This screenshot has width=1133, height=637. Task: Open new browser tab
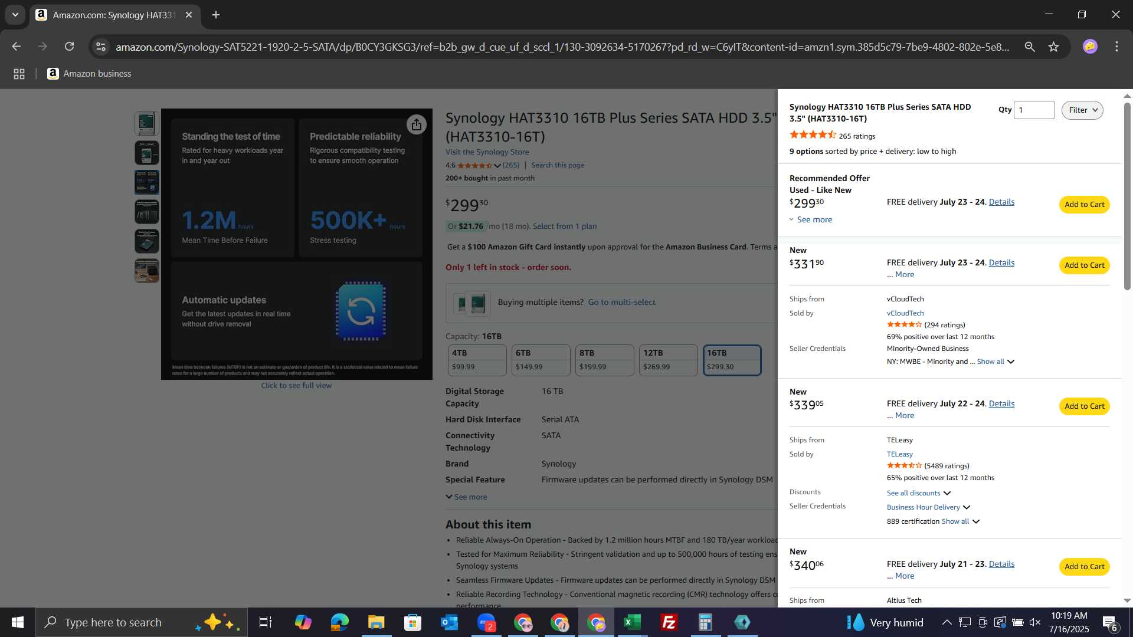216,15
